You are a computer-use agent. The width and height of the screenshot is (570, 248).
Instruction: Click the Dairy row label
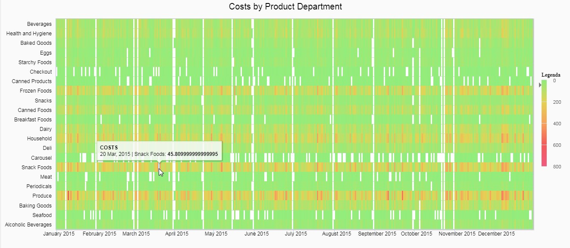click(46, 129)
